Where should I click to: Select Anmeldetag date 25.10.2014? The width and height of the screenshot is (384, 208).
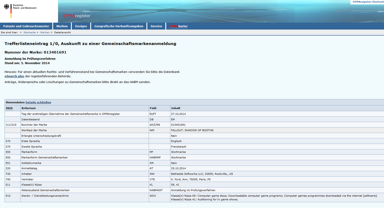tap(178, 168)
